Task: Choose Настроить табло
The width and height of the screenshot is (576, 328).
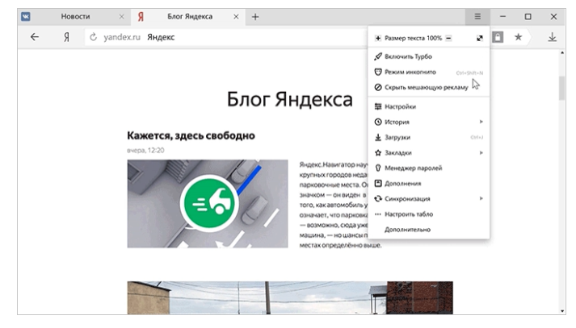Action: (429, 214)
